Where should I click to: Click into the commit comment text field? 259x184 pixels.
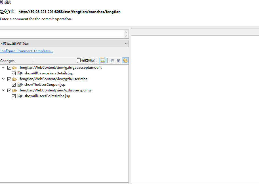point(61,34)
